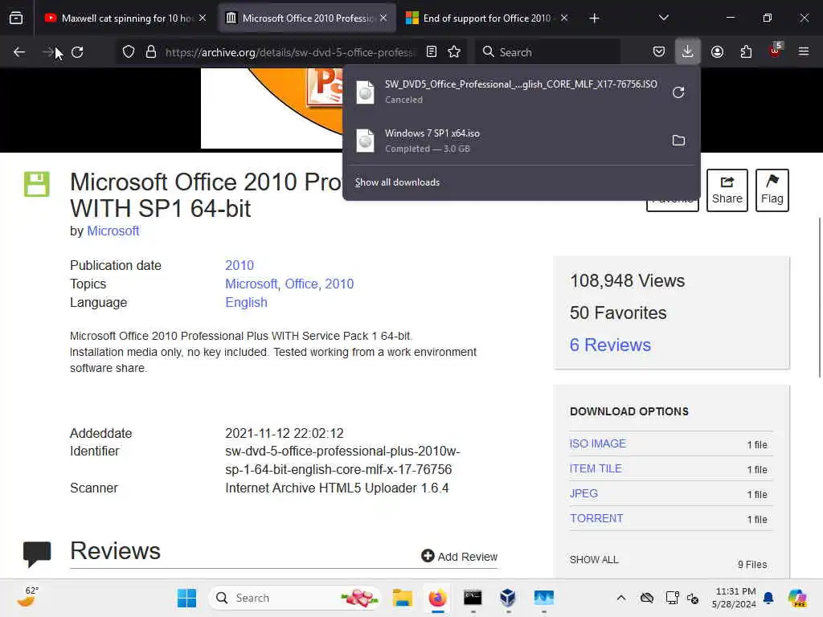
Task: Open the Microsoft topic link
Action: 251,284
